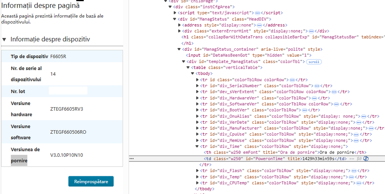Screen dimensions: 385x194
Task: Select the h1 ManagStatusBar element line
Action: click(x=283, y=37)
